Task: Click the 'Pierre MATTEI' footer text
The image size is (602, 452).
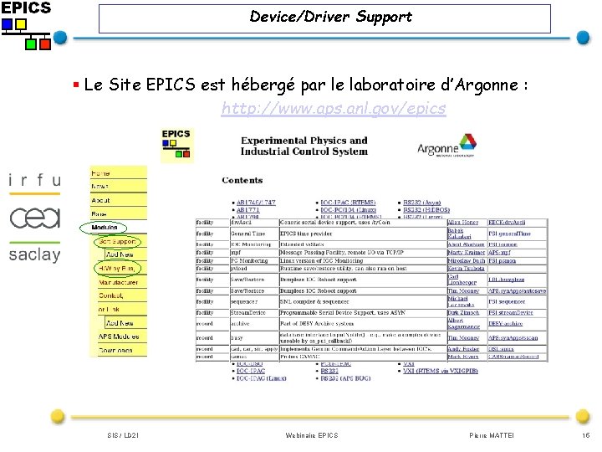Action: [x=492, y=435]
